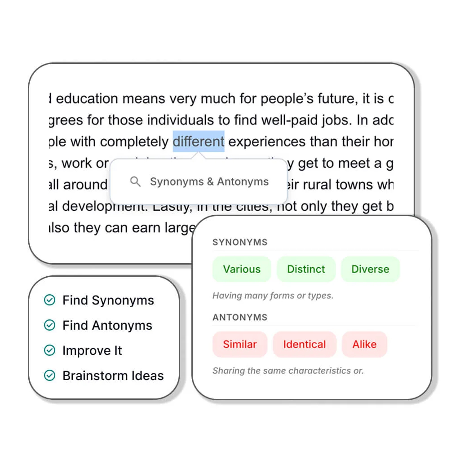The image size is (460, 460).
Task: Click the Find Antonyms checkmark icon
Action: click(49, 325)
